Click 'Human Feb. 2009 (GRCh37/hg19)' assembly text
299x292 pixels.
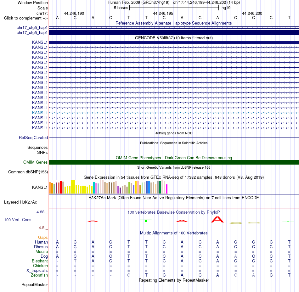point(138,3)
